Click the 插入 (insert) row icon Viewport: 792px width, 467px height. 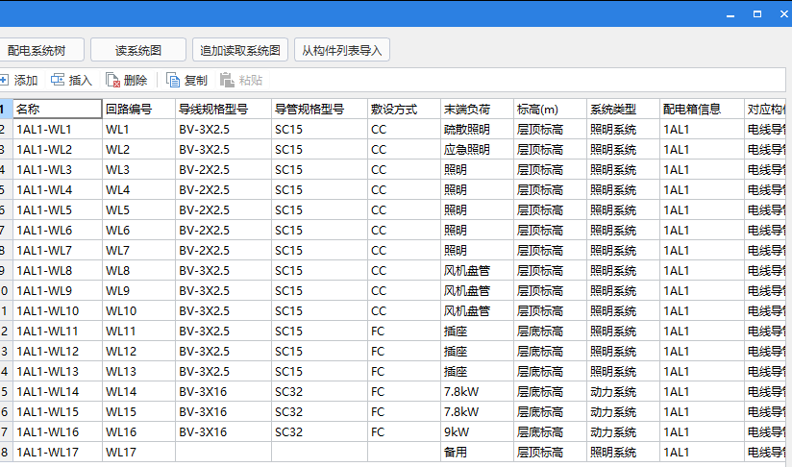[58, 80]
